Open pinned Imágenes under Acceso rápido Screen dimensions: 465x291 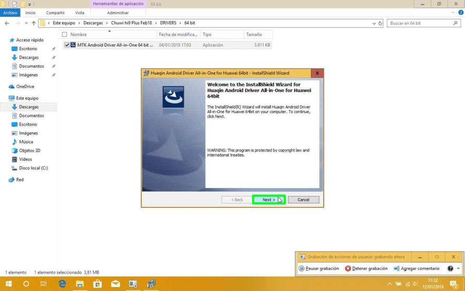[x=28, y=75]
